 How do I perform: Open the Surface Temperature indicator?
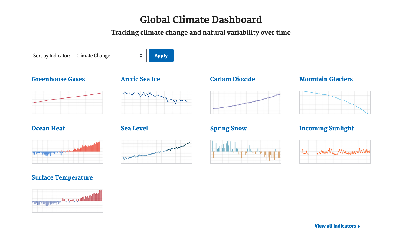[x=62, y=177]
